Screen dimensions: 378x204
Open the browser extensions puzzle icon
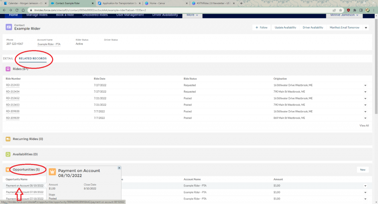(x=354, y=10)
